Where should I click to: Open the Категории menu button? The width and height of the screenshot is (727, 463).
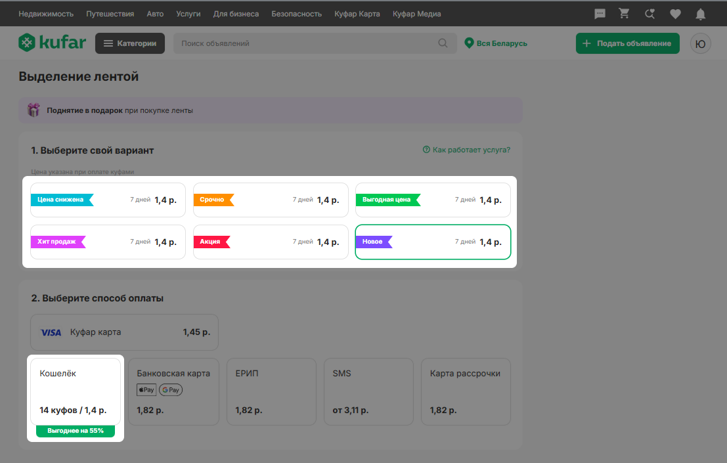tap(130, 43)
